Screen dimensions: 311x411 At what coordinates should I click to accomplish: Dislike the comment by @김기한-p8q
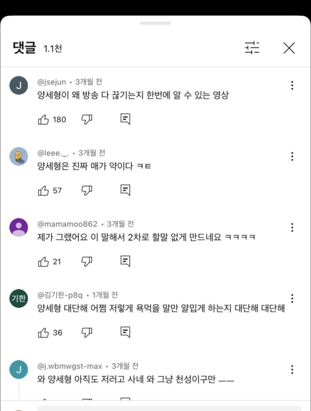click(x=87, y=332)
